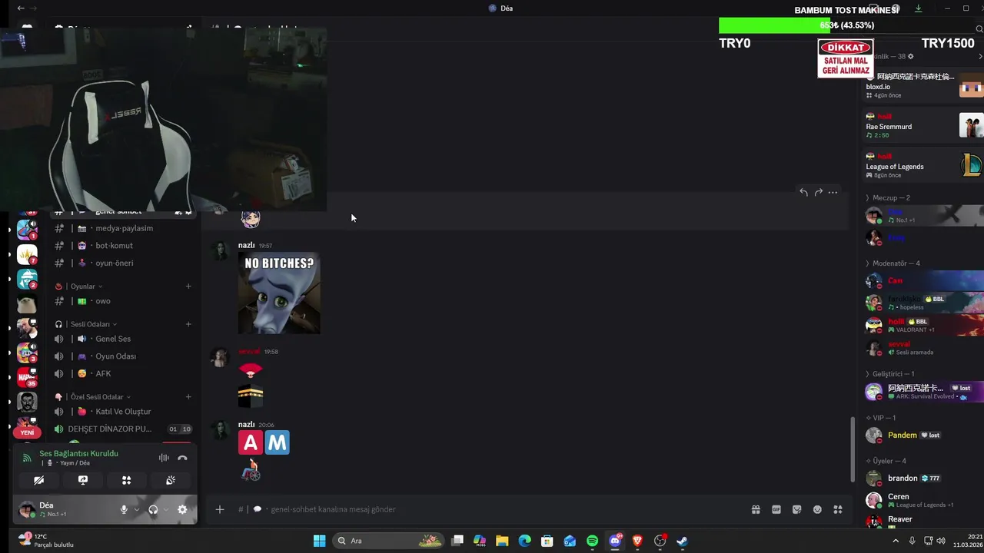
Task: Click the chat scrollbar thumb
Action: pos(852,449)
